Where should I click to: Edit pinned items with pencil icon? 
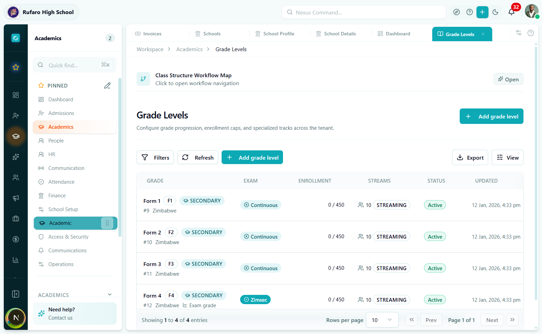coord(107,85)
